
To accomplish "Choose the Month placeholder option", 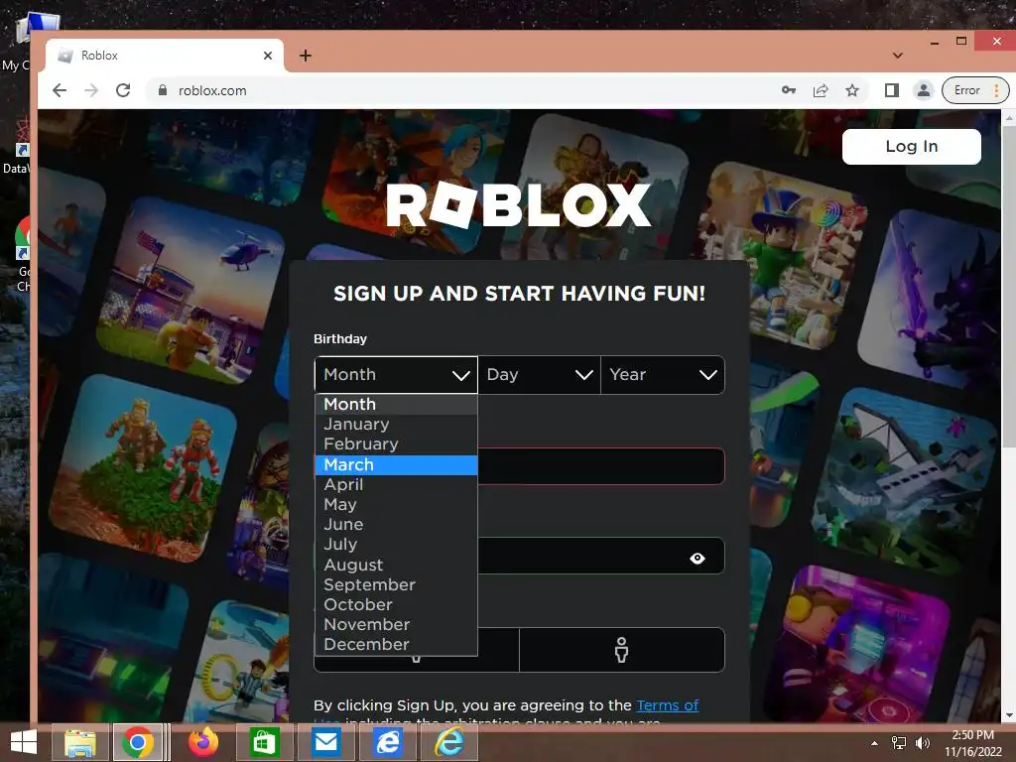I will [396, 405].
